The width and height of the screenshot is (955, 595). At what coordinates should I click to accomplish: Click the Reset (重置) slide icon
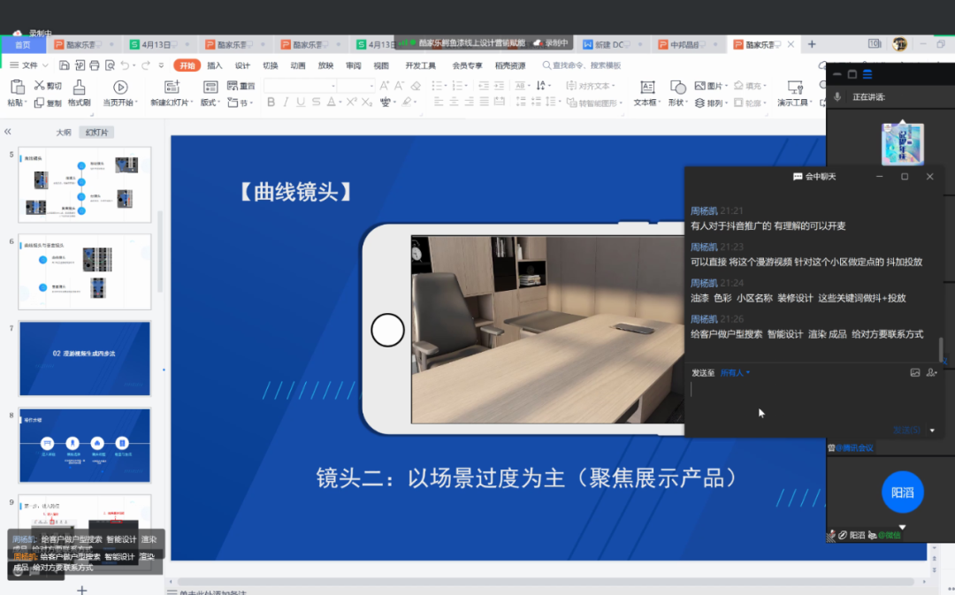click(x=233, y=86)
